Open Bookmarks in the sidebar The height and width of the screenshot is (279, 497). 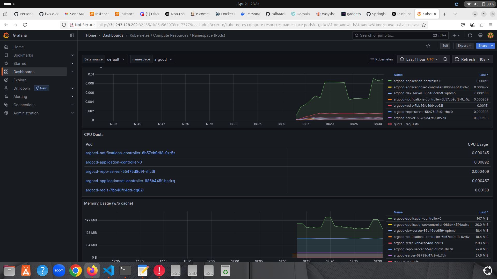pyautogui.click(x=23, y=55)
